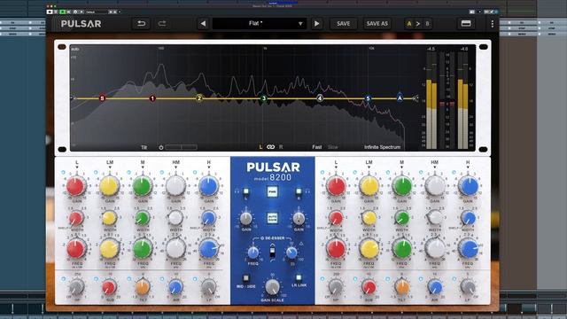Click center section left GAIN knob
Viewport: 567px width, 319px height.
(x=246, y=219)
